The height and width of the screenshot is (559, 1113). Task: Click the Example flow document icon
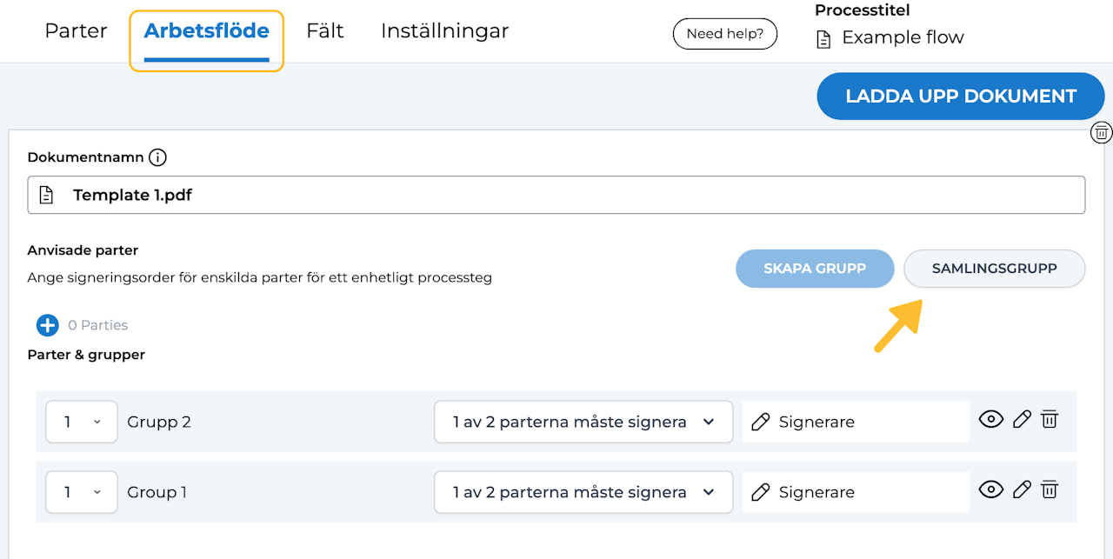[x=823, y=39]
